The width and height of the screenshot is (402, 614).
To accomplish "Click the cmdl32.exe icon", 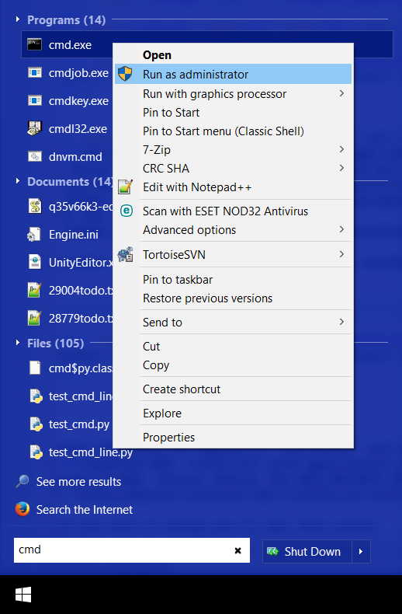I will point(35,128).
